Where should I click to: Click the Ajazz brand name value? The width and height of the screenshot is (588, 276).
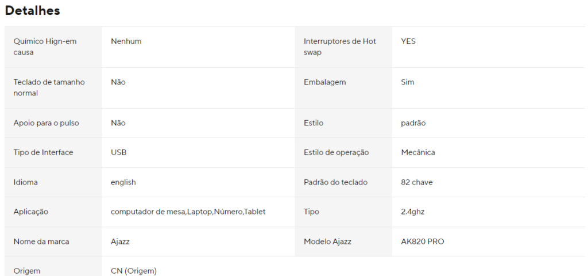tap(120, 241)
